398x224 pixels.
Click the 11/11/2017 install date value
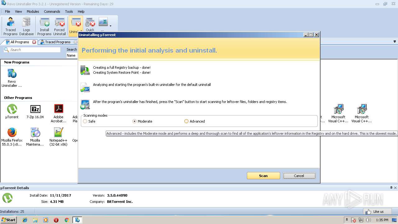[60, 195]
